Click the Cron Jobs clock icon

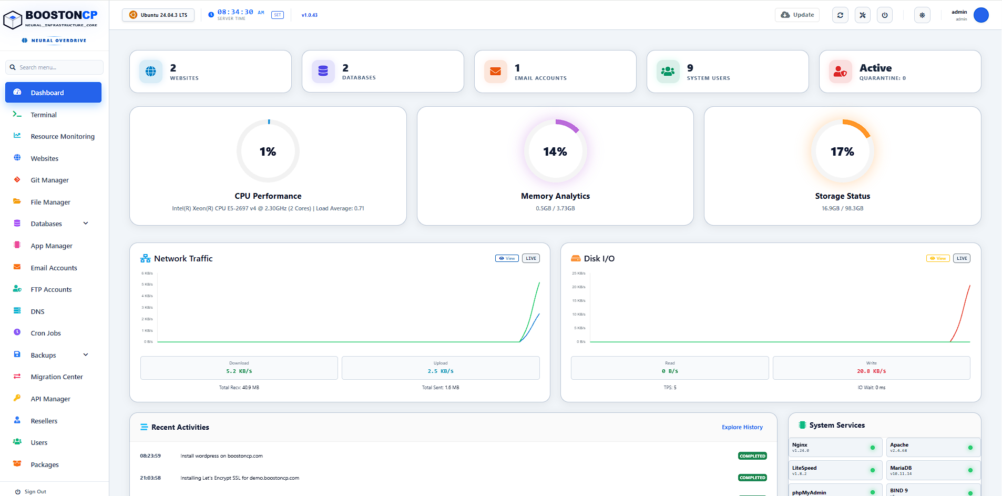pos(17,332)
